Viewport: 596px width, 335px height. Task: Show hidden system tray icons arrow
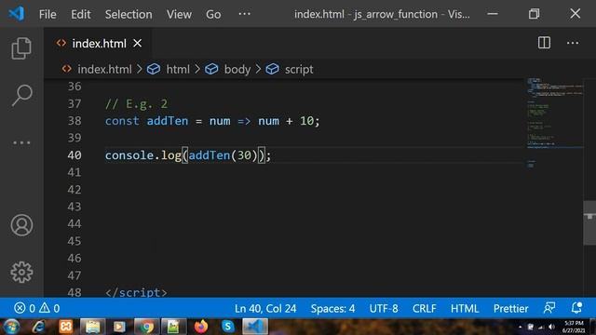pyautogui.click(x=520, y=327)
